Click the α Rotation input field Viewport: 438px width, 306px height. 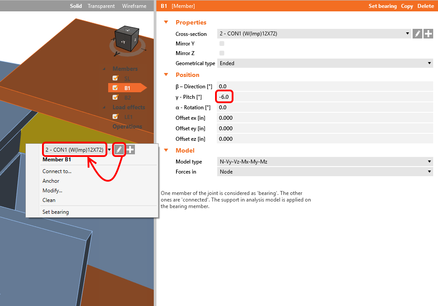click(325, 108)
